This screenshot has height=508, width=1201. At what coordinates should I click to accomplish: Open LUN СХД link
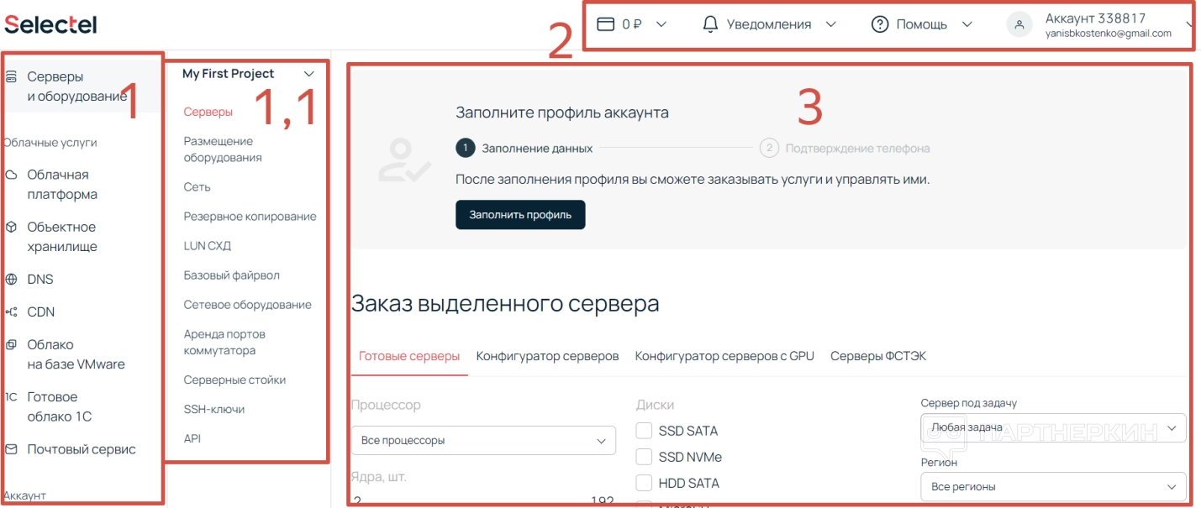coord(207,246)
